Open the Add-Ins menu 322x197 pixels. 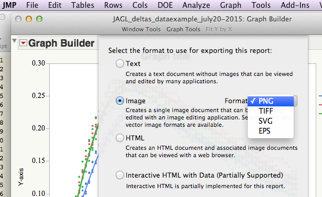pos(295,5)
